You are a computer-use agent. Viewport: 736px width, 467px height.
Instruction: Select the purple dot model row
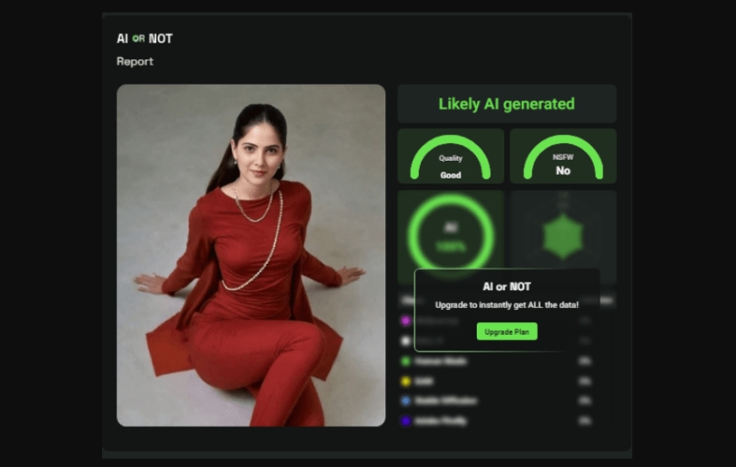point(497,421)
